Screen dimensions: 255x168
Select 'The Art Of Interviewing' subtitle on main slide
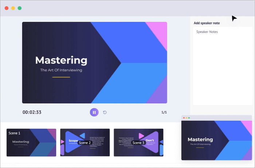pyautogui.click(x=61, y=70)
